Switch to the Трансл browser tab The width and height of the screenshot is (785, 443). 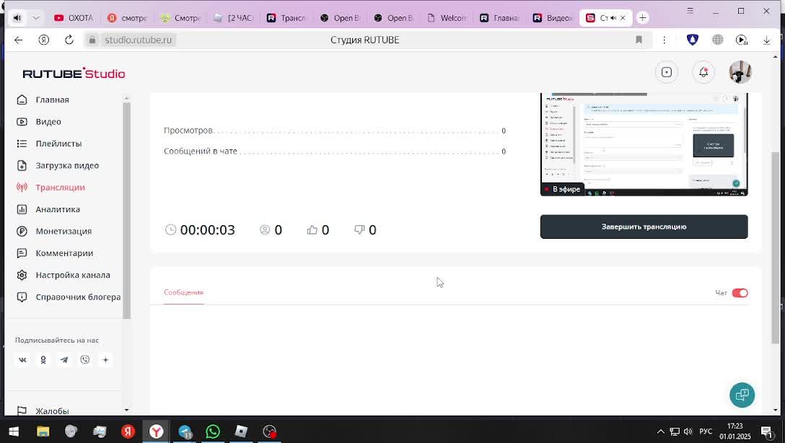click(x=287, y=18)
